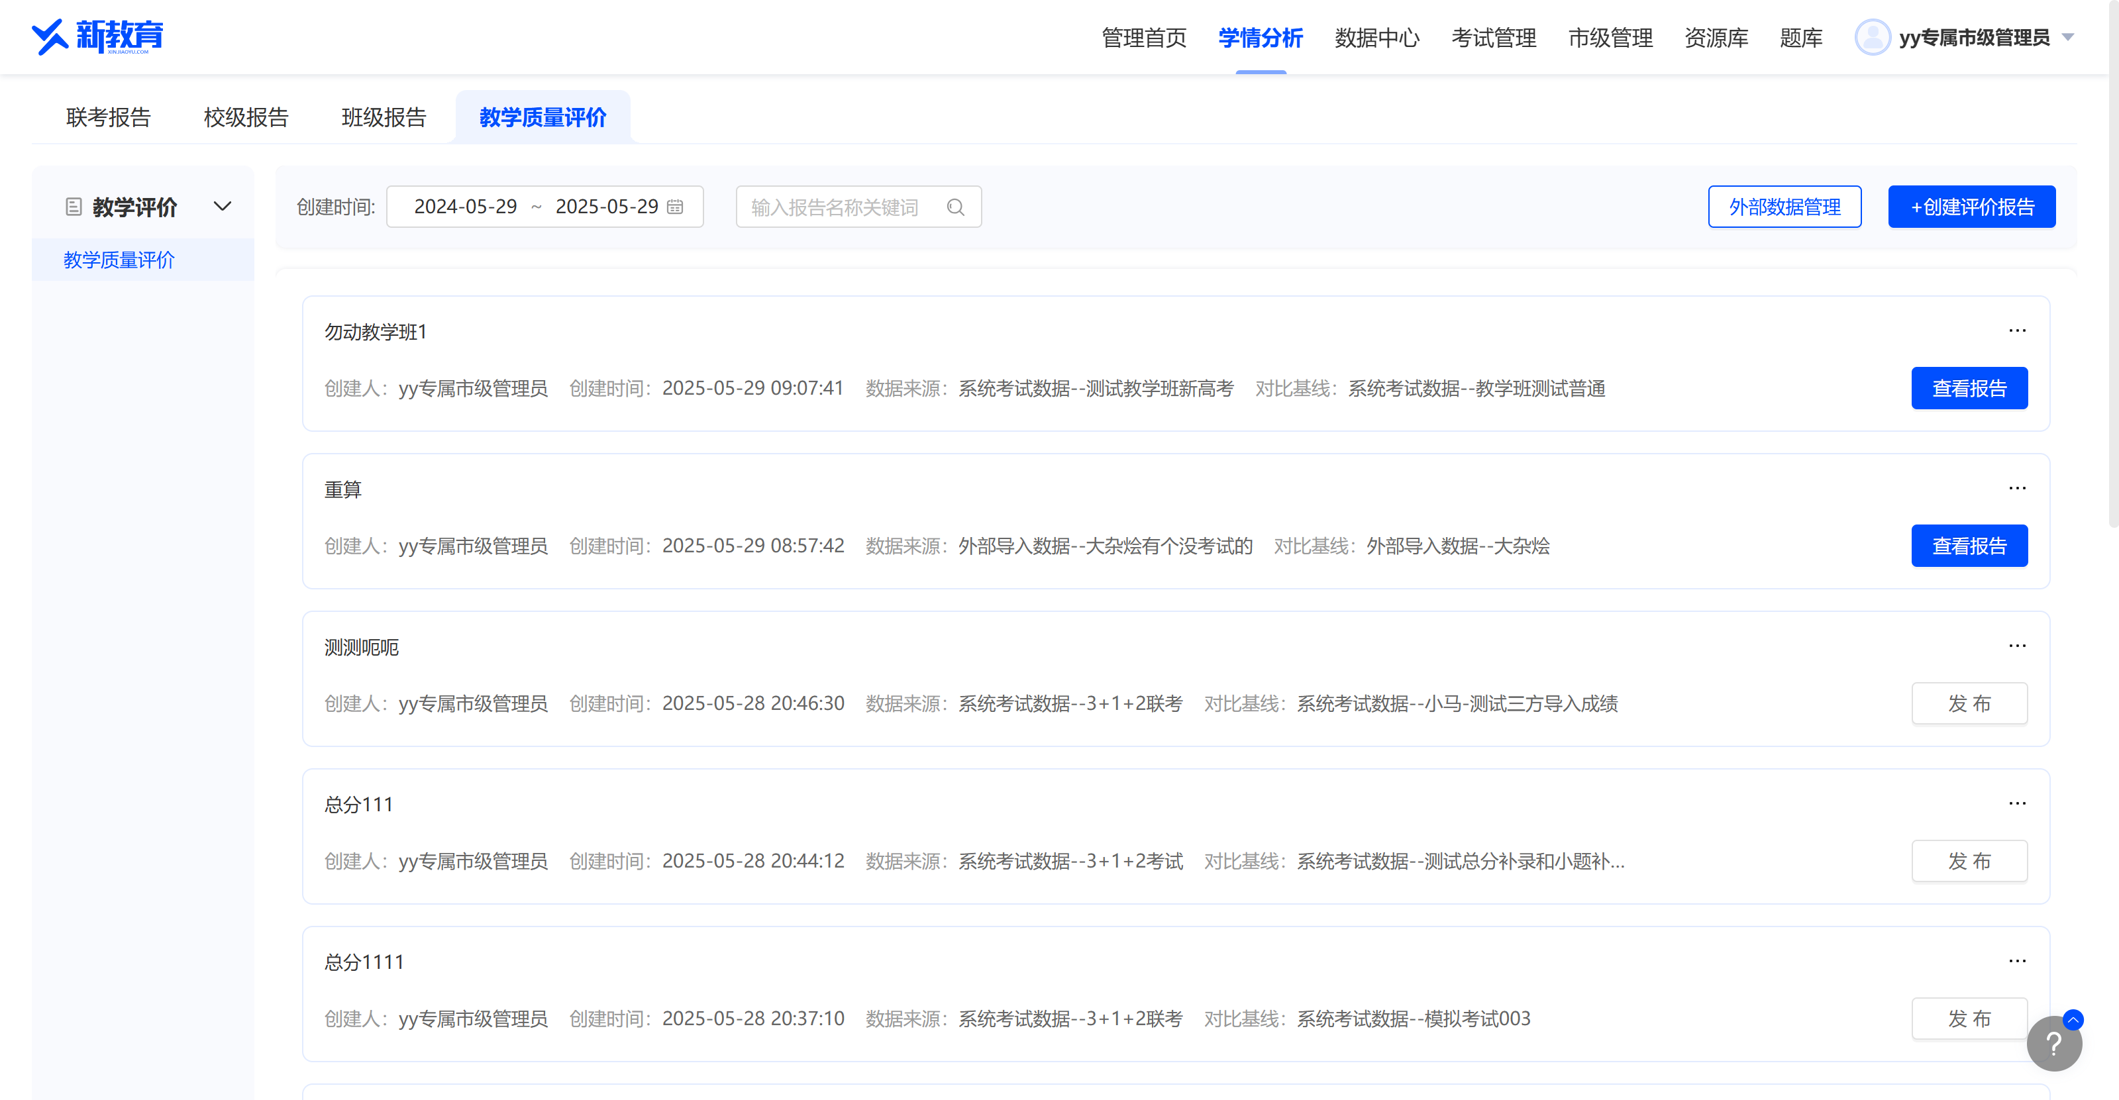Click data source 外部导入数据--大杂烩有个没考试的
The height and width of the screenshot is (1100, 2119).
1106,546
